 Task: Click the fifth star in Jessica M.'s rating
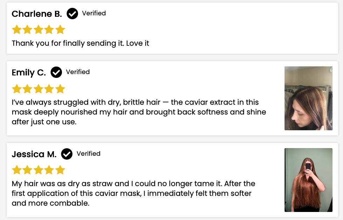pos(60,170)
